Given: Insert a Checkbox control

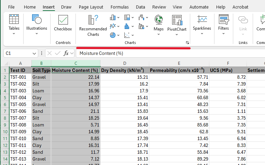Looking at the screenshot, I should click(x=63, y=23).
